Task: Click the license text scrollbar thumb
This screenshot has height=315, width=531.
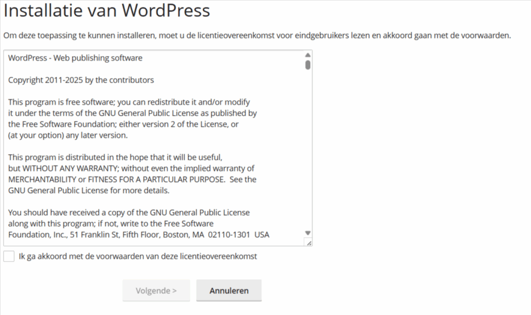Action: [x=308, y=65]
